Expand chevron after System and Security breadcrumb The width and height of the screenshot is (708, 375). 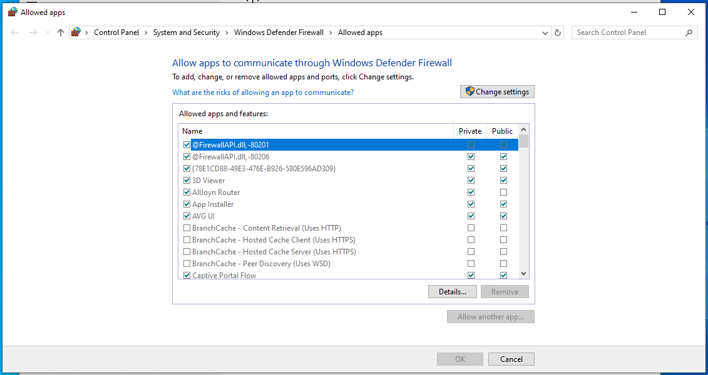[x=227, y=32]
